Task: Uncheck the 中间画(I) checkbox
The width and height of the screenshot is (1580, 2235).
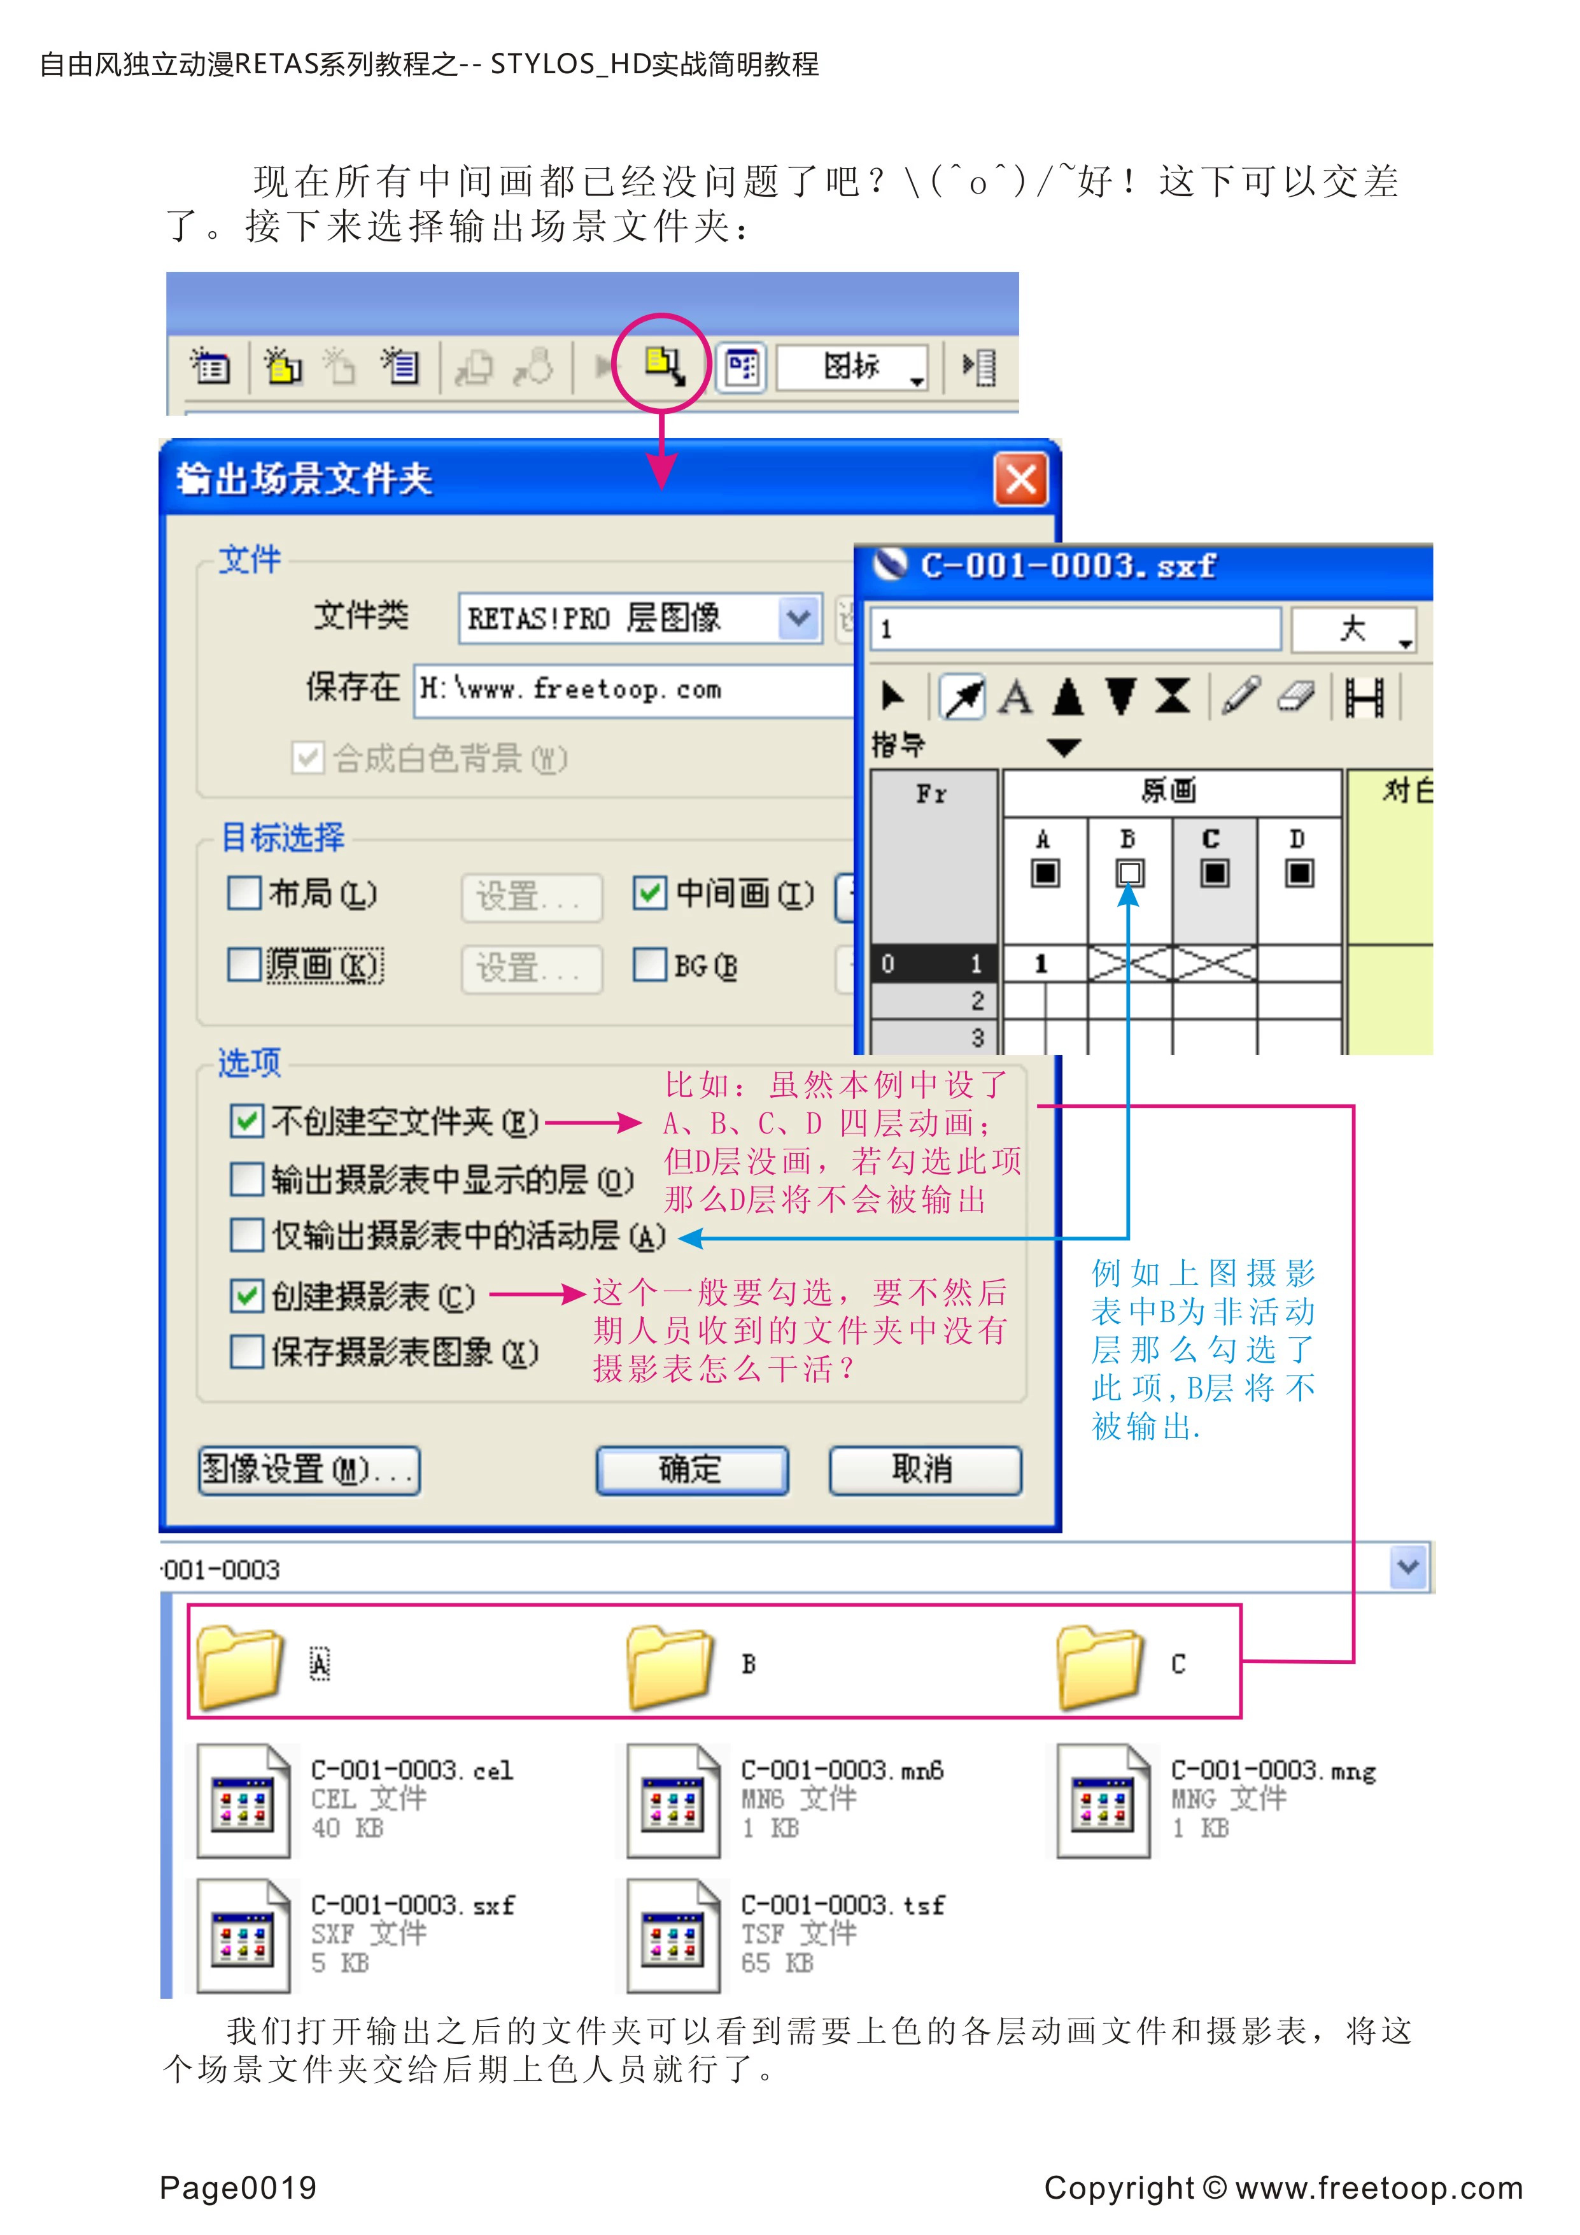Action: (x=649, y=893)
